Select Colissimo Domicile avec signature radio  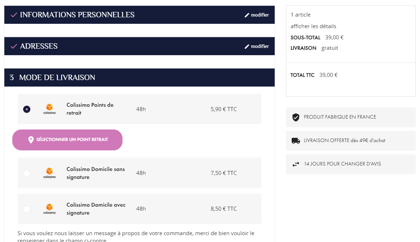click(x=27, y=209)
